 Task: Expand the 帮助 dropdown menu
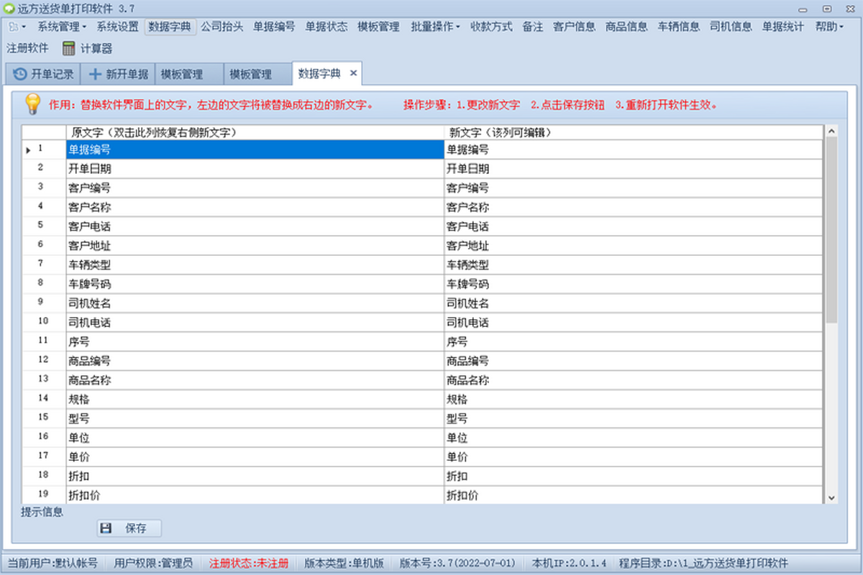pos(829,27)
